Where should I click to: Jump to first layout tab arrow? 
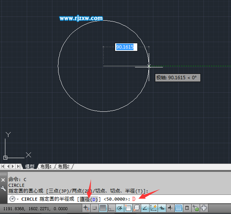[x=3, y=167]
